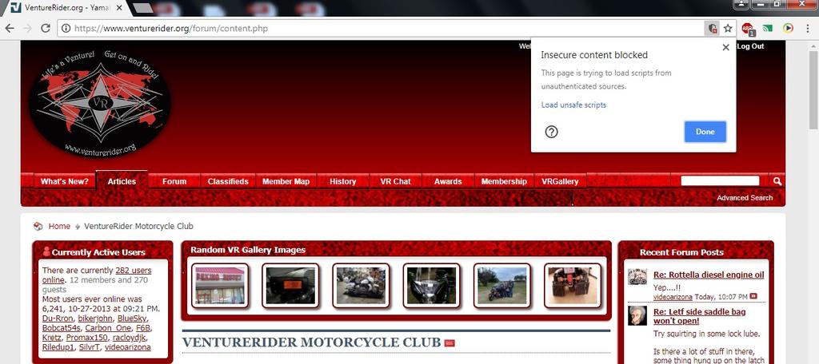
Task: Click the colorful play-button extension icon
Action: (788, 28)
